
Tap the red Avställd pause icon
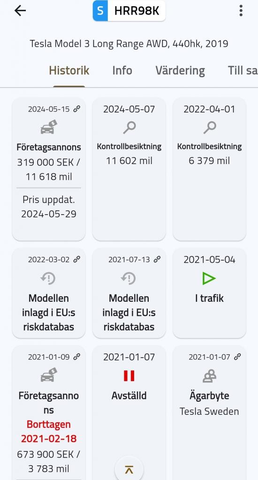click(129, 375)
